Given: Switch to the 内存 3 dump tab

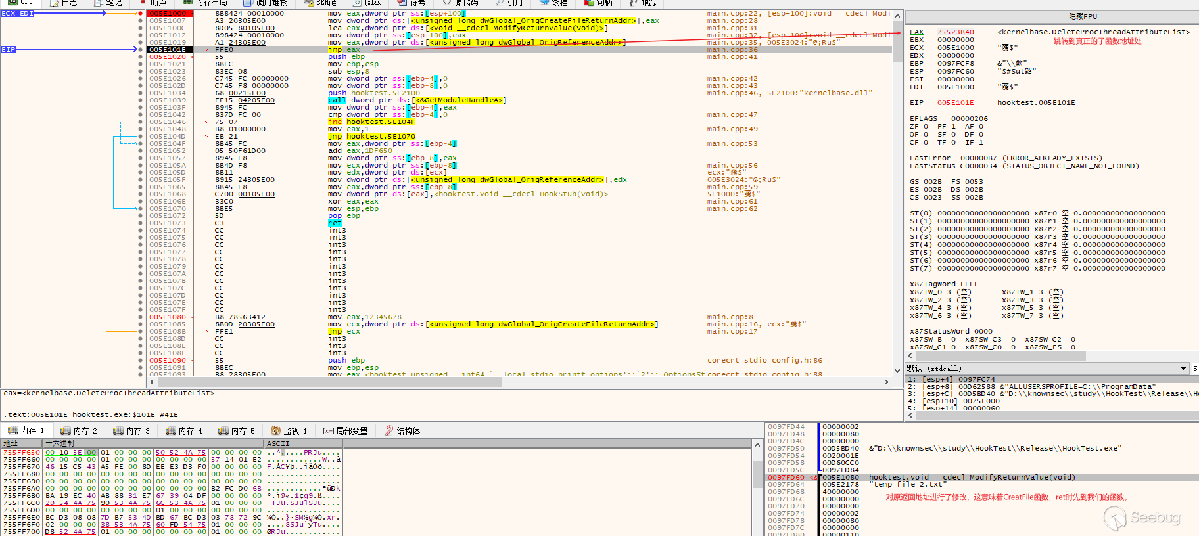Looking at the screenshot, I should 131,431.
